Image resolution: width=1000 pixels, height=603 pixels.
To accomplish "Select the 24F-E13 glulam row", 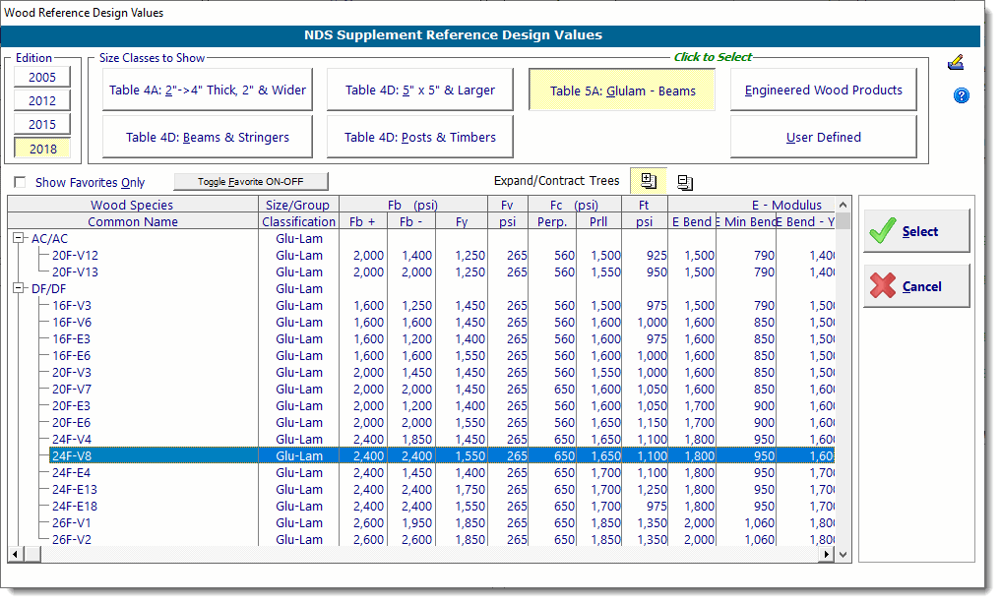I will (x=75, y=490).
